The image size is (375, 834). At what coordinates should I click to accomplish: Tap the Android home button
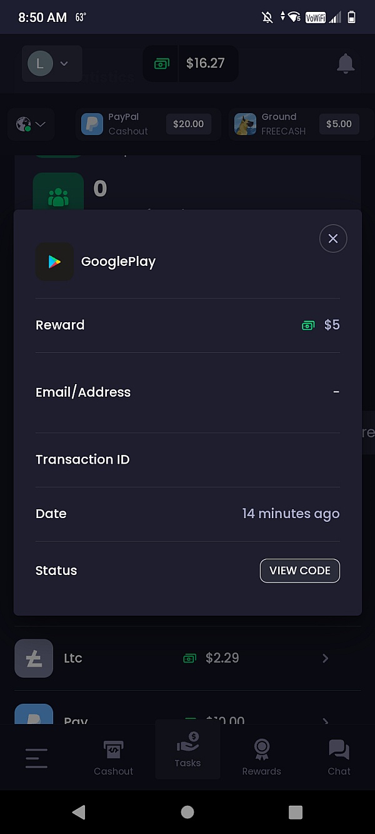pyautogui.click(x=187, y=811)
